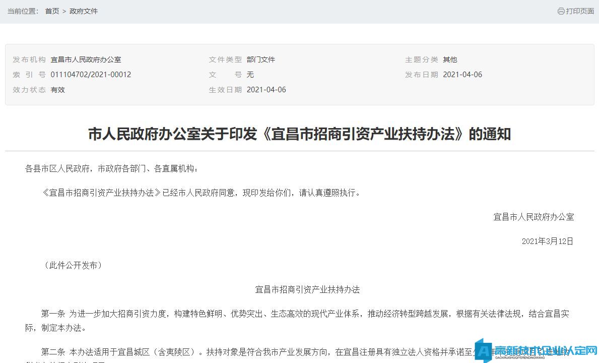Click the right-aligned signature 宜昌市人民政府办公室
The width and height of the screenshot is (599, 363).
(534, 217)
